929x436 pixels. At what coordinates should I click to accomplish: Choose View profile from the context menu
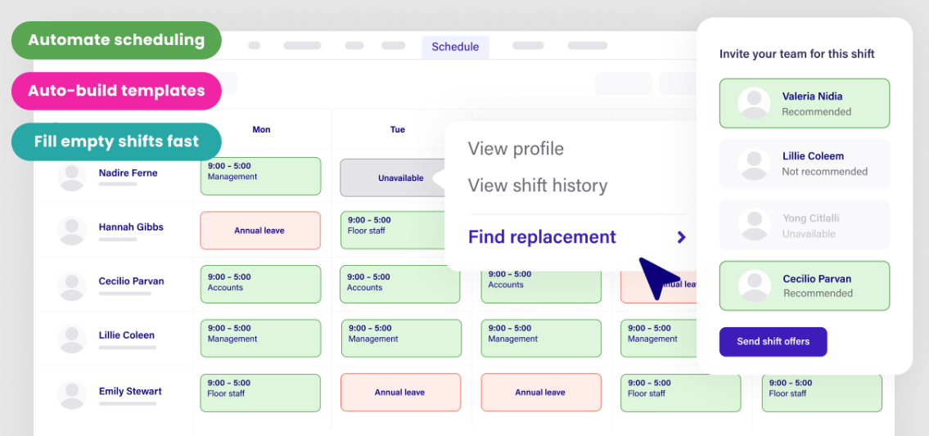[x=516, y=149]
